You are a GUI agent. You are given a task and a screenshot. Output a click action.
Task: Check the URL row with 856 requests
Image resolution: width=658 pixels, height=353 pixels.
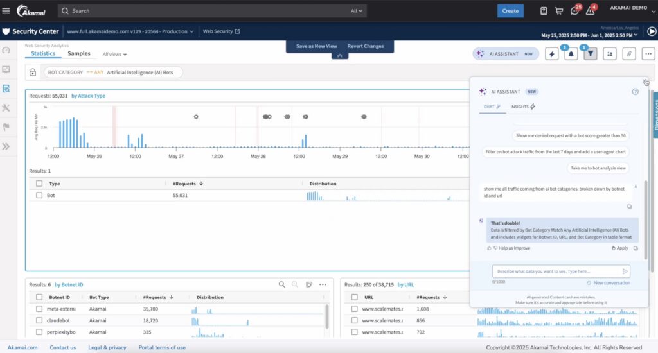click(355, 320)
